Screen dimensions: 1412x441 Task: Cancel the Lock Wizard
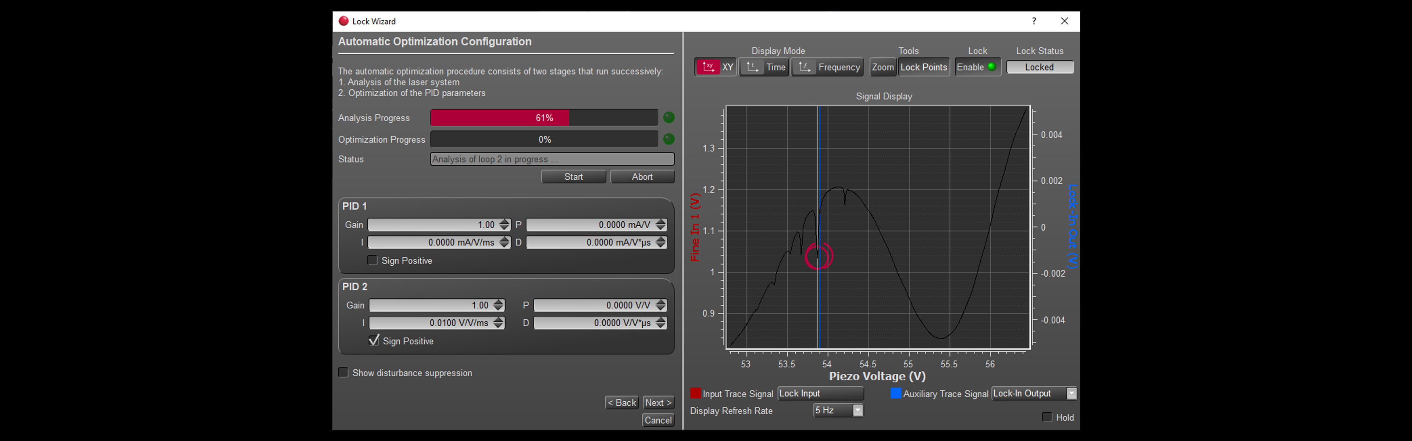coord(658,420)
